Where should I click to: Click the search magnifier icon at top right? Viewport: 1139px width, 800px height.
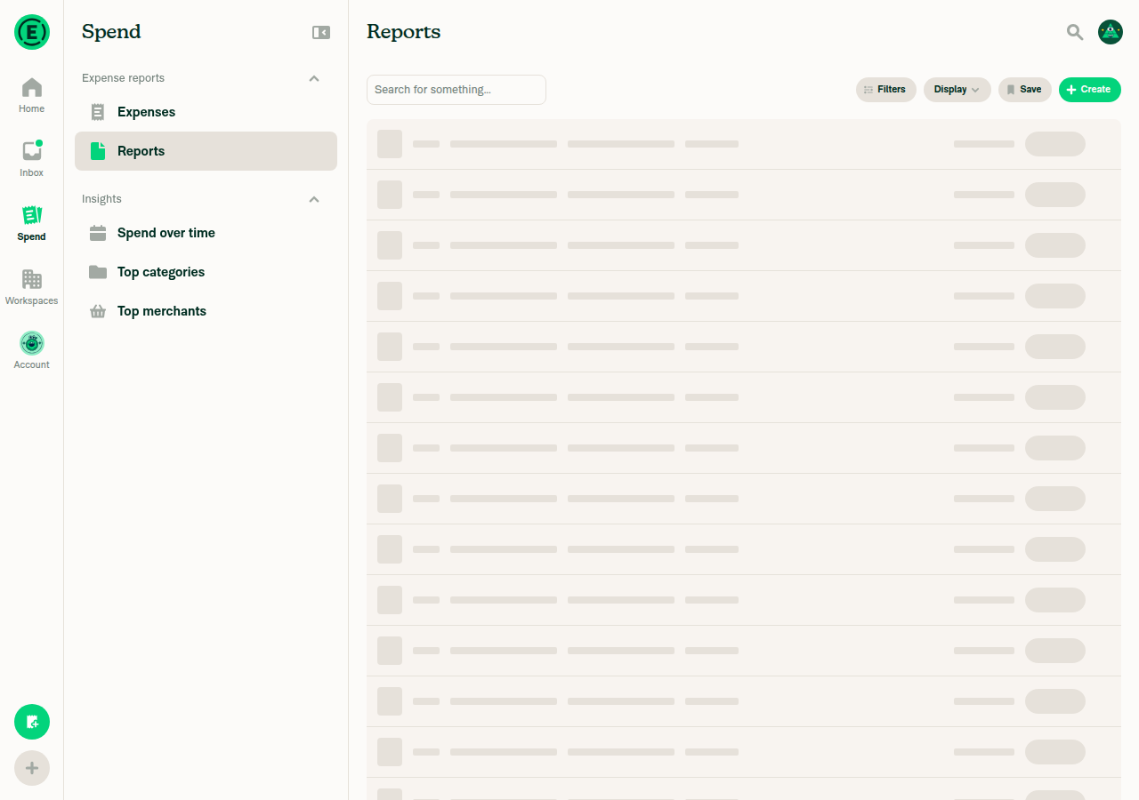tap(1075, 32)
